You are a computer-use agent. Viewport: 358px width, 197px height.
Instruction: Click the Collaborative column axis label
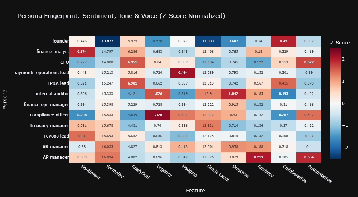tap(294, 173)
